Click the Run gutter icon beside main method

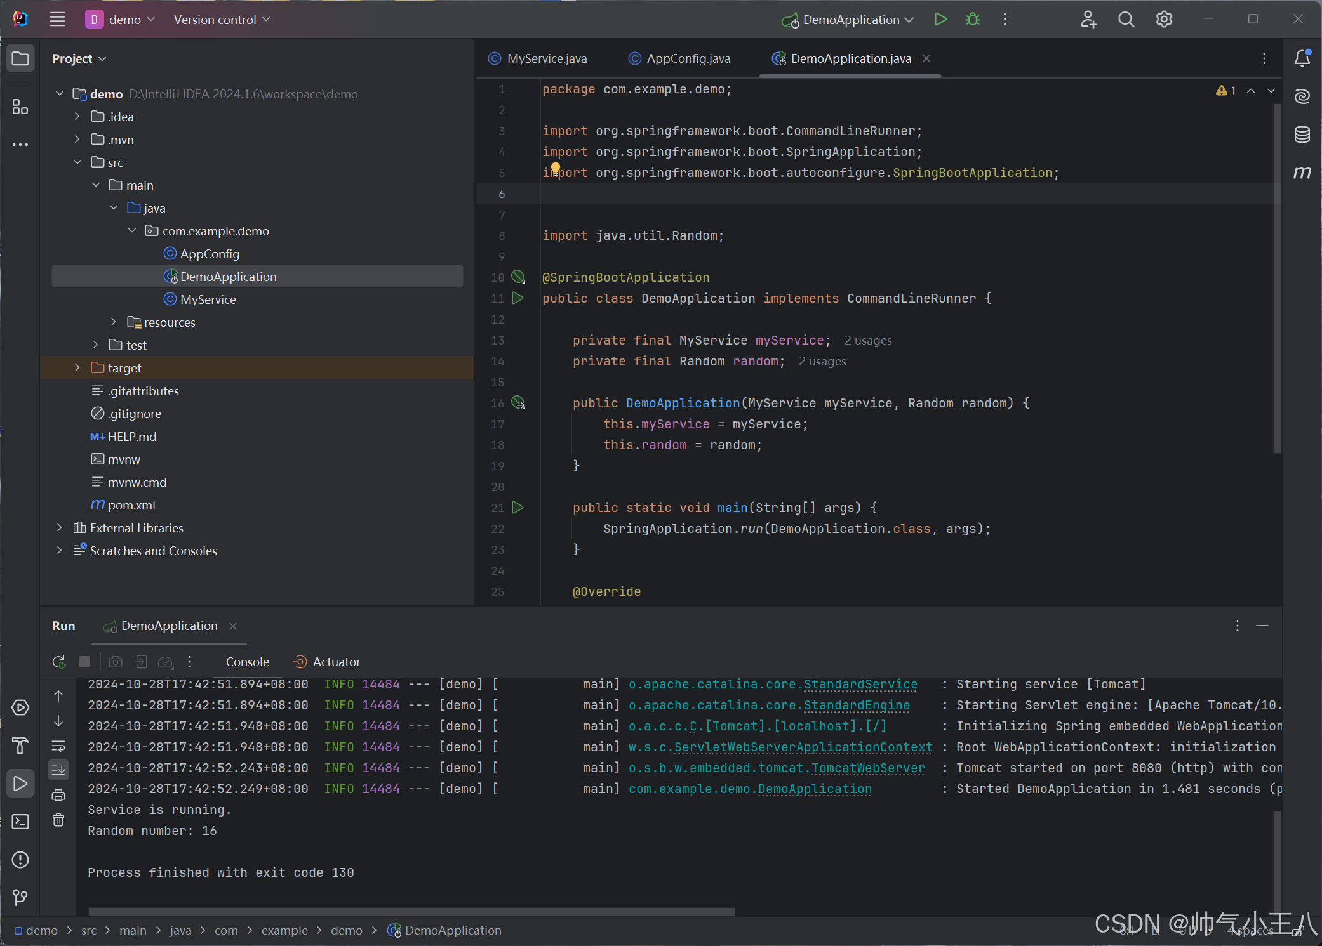point(517,508)
